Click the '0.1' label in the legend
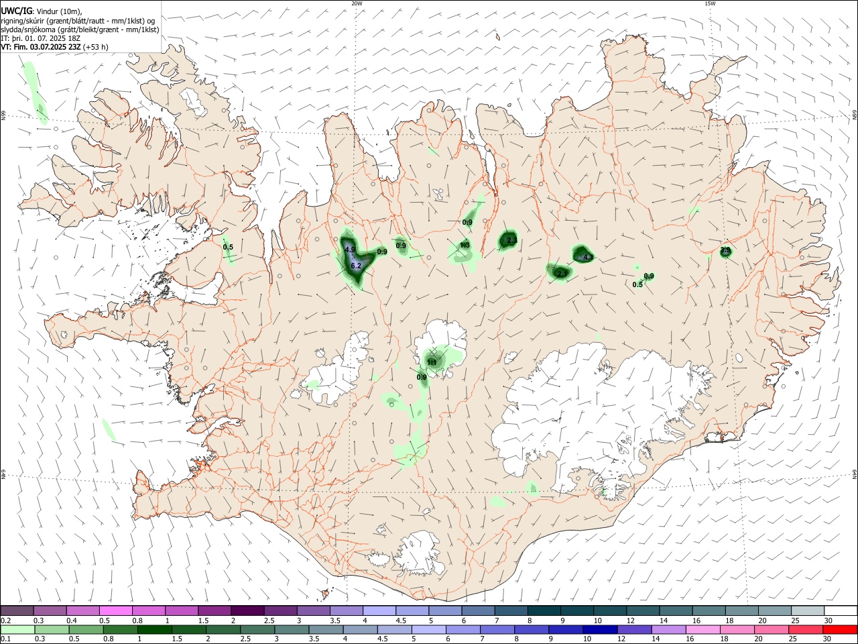This screenshot has width=858, height=644. [x=5, y=639]
